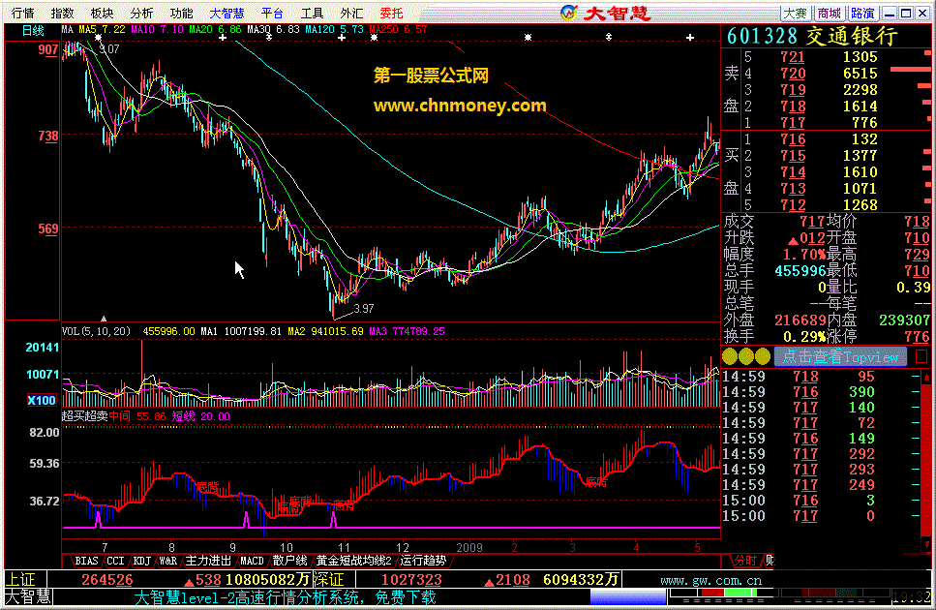The height and width of the screenshot is (610, 936).
Task: Click buy level 1 price 716
Action: click(792, 139)
